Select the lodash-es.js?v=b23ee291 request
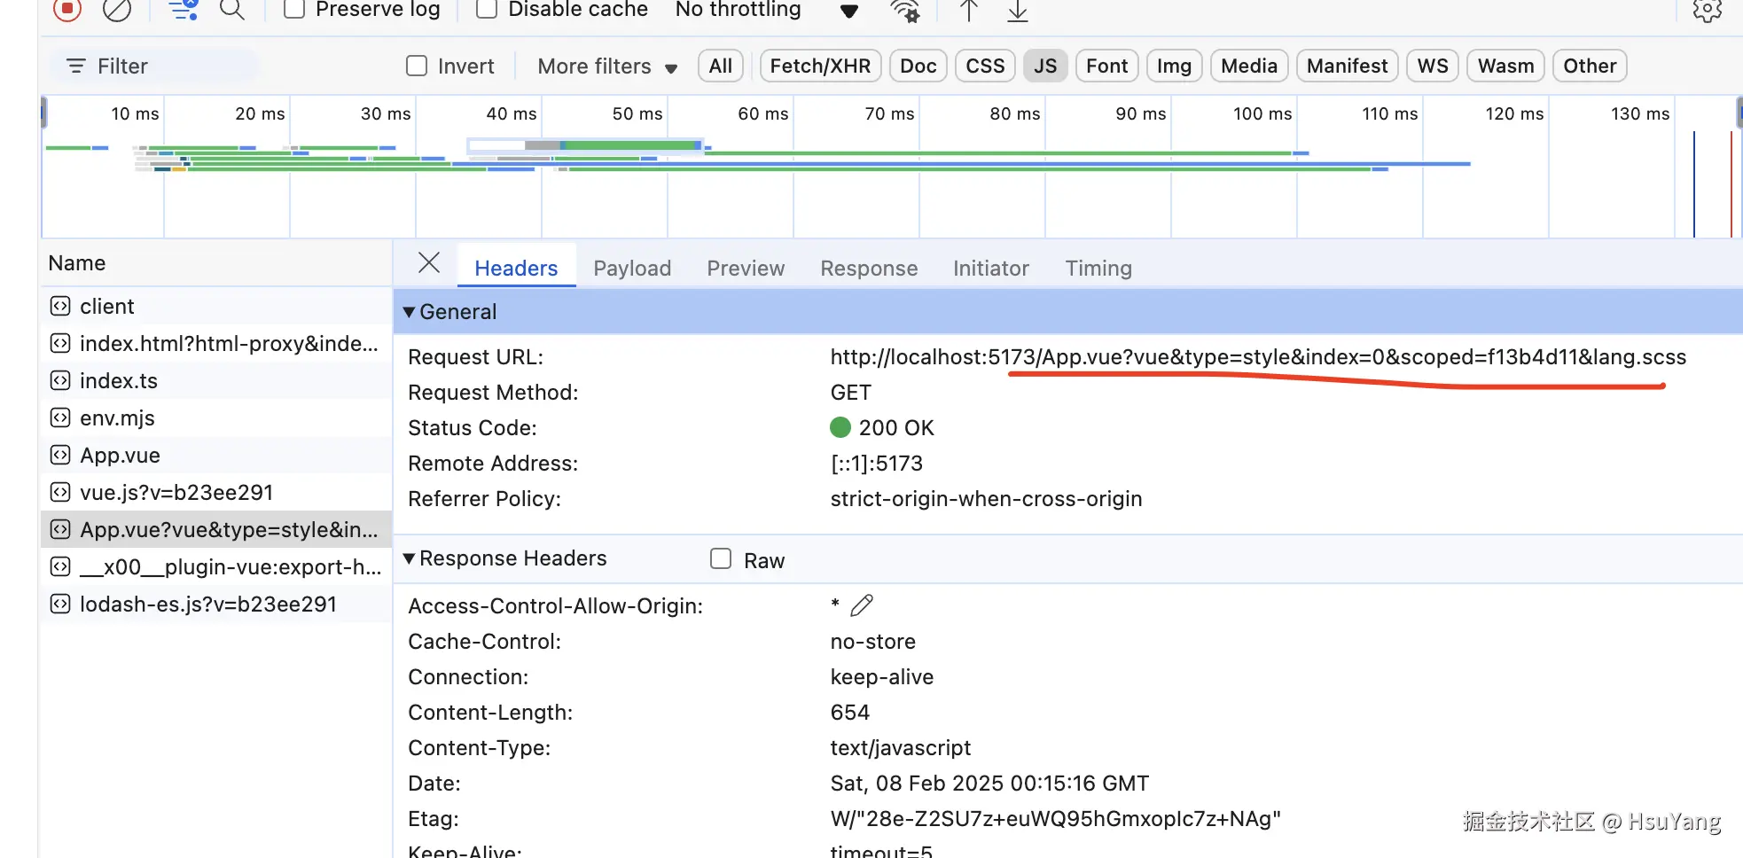This screenshot has height=858, width=1743. tap(215, 604)
